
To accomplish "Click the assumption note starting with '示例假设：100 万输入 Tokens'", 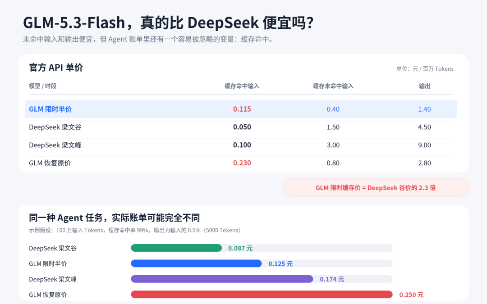I will coord(134,231).
